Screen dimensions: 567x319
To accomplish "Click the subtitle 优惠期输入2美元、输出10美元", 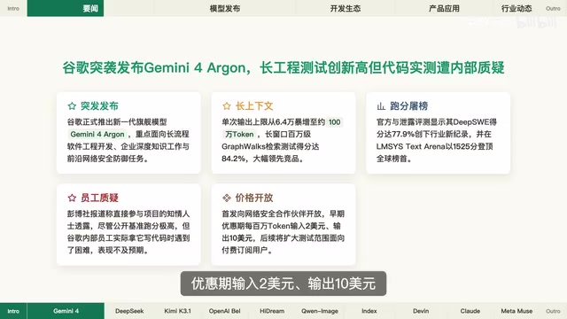I will tap(283, 284).
